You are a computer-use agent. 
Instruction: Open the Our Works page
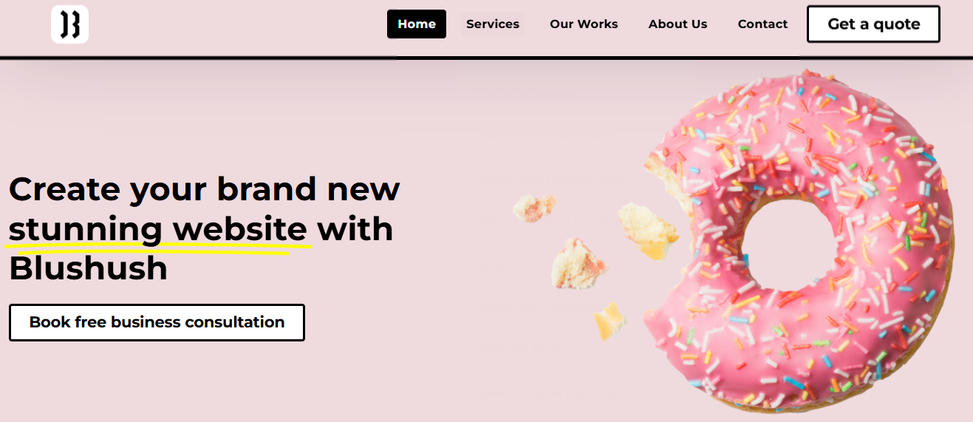(x=584, y=24)
